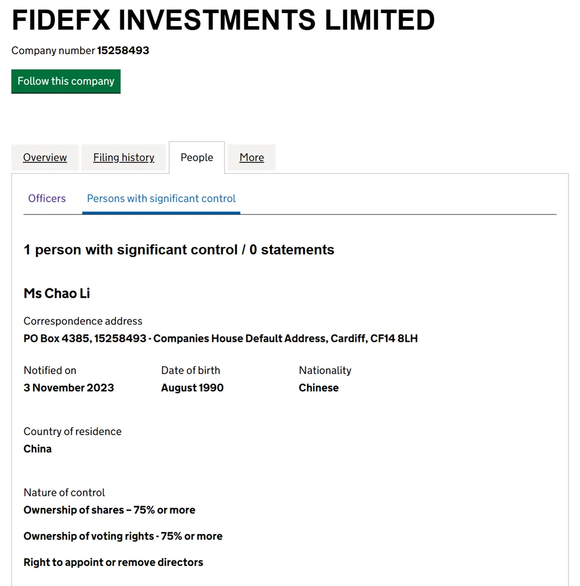Select Persons with significant control sub-tab
This screenshot has width=580, height=586.
[161, 199]
